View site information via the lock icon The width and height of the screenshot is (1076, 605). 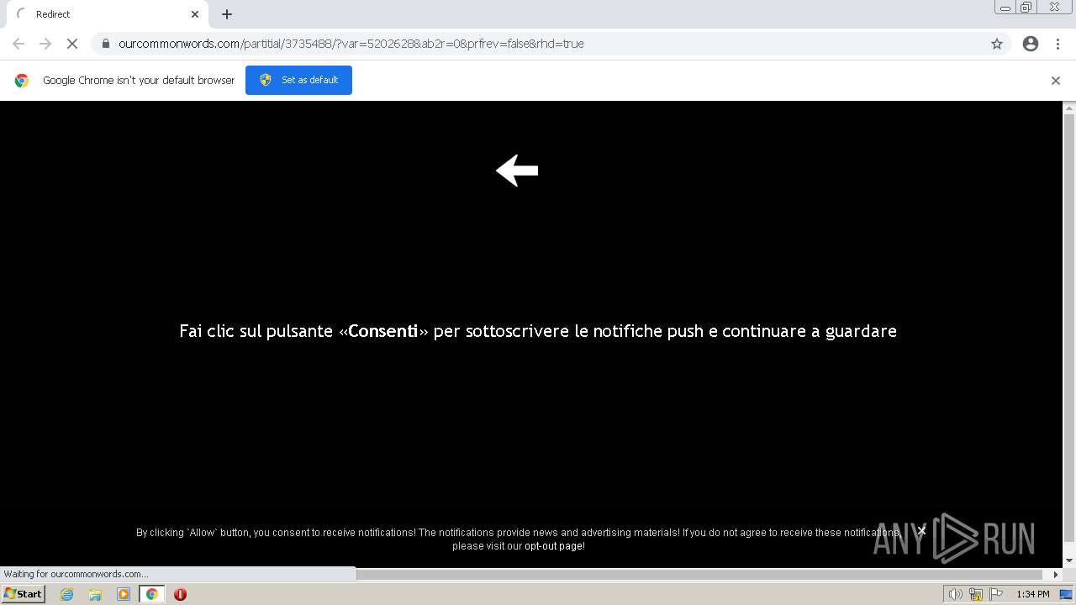pyautogui.click(x=106, y=44)
